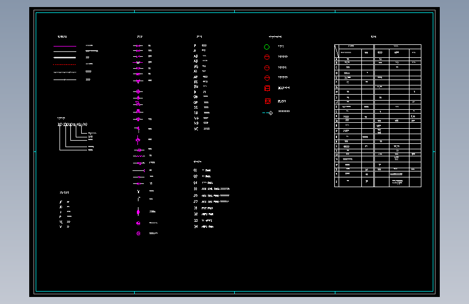Screen dimensions: 469x304
Task: Click the 'SS' abbreviation code
Action: [196, 108]
